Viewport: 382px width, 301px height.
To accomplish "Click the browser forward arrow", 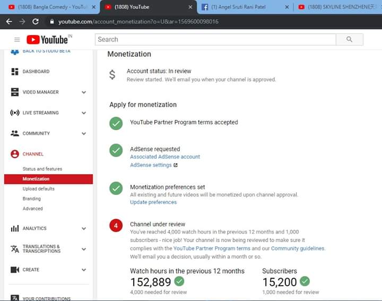I will (x=22, y=21).
